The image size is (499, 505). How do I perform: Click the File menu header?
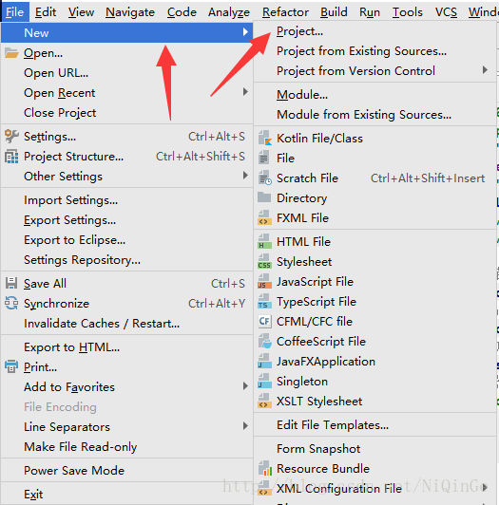coord(15,12)
